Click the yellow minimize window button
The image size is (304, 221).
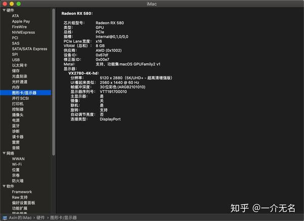[12, 4]
